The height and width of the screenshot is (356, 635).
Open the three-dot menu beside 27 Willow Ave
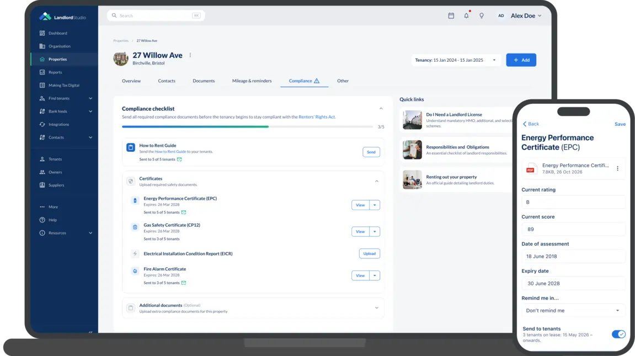(190, 55)
